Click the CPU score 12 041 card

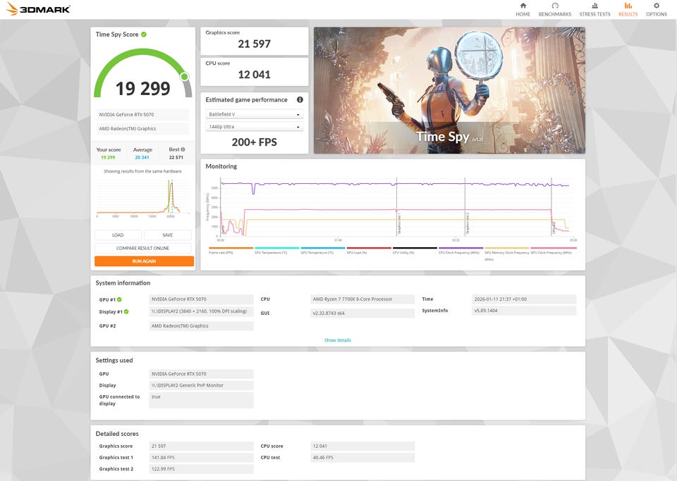pos(255,72)
